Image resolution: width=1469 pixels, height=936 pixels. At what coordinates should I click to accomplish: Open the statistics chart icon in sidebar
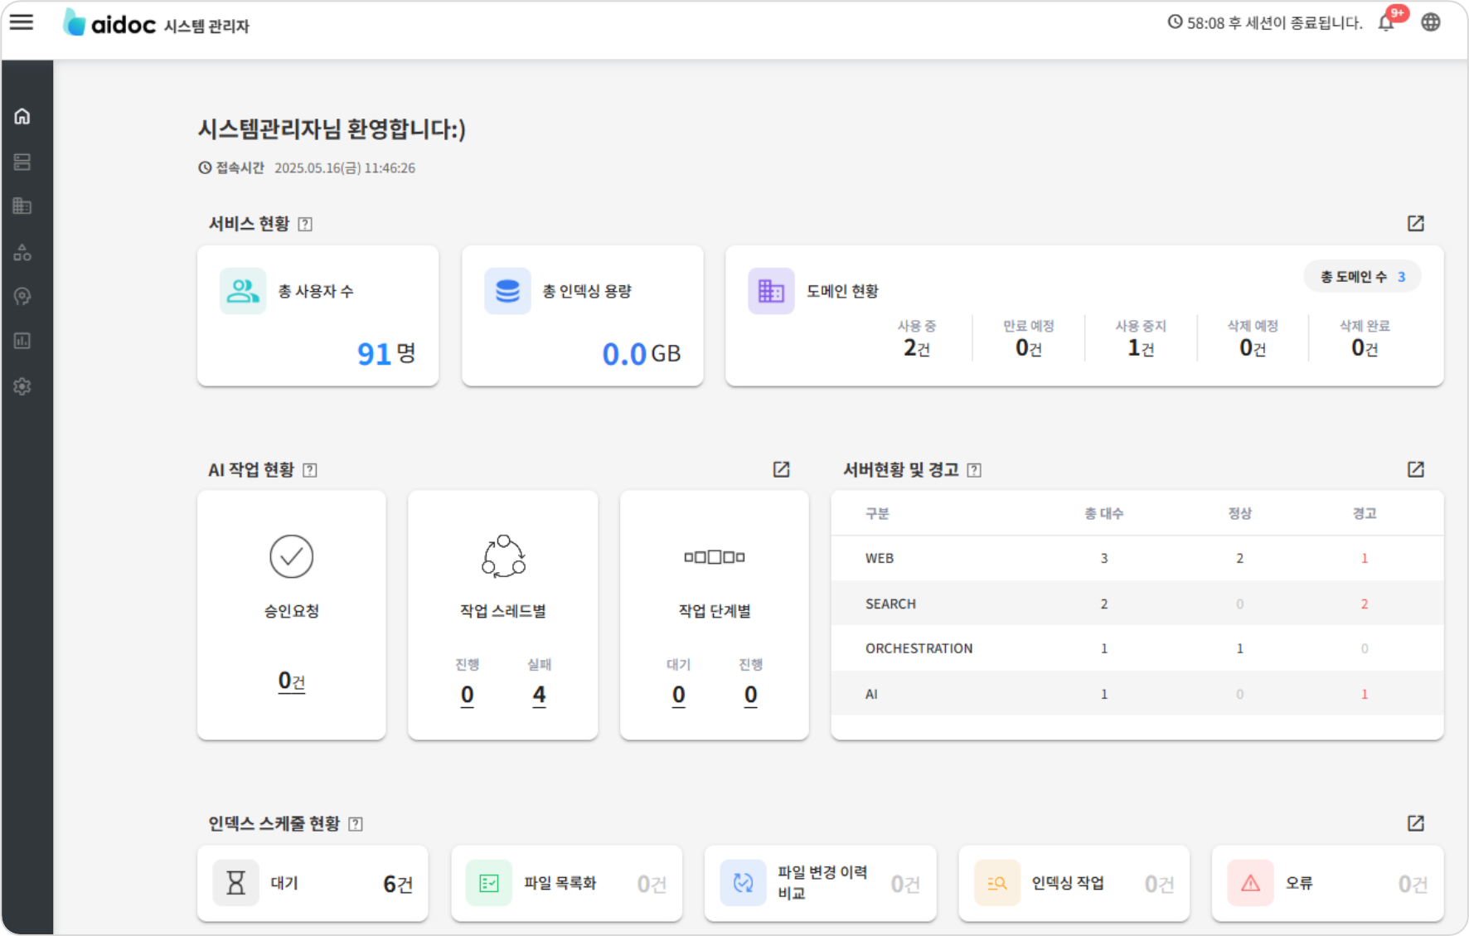coord(22,341)
